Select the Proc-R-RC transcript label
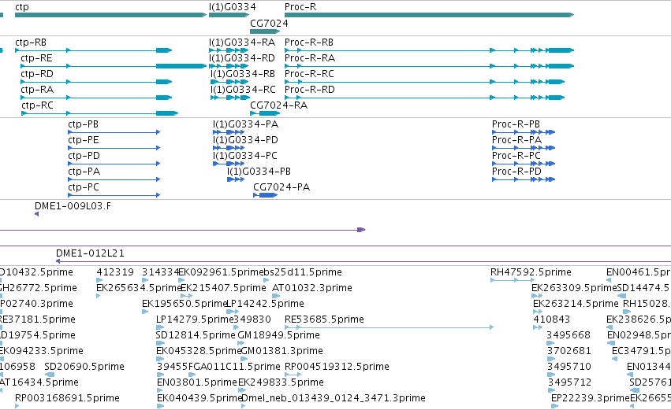671x410 pixels. click(309, 74)
